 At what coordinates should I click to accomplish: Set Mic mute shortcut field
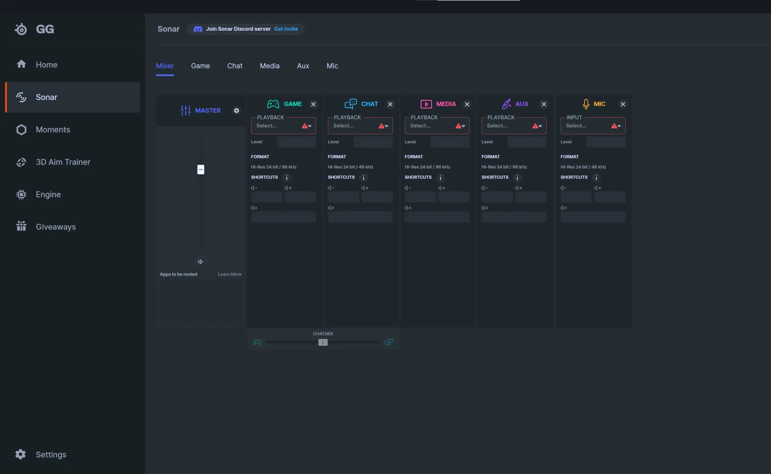coord(593,217)
